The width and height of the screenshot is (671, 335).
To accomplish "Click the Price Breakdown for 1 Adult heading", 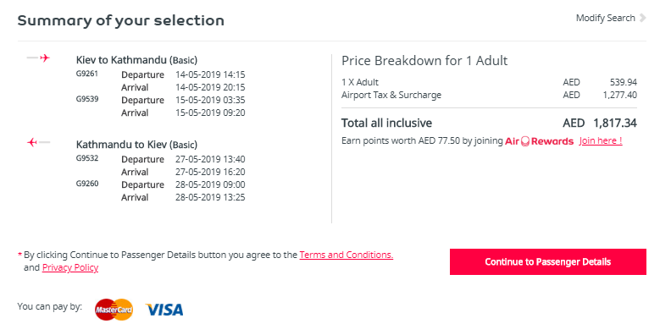I will (424, 61).
